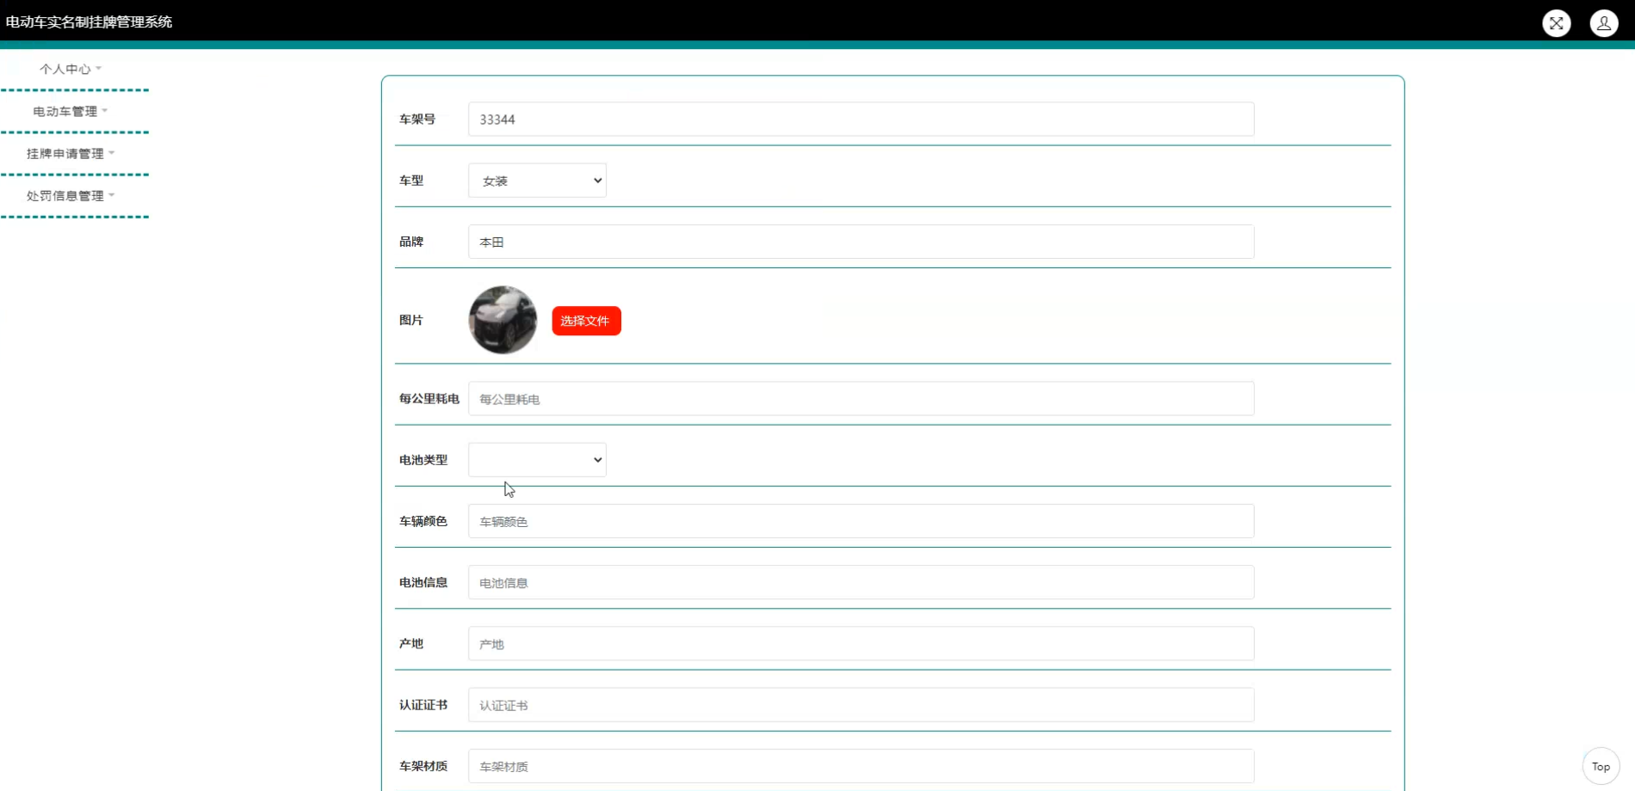
Task: Open the 挂牌申请管理 menu
Action: point(71,153)
